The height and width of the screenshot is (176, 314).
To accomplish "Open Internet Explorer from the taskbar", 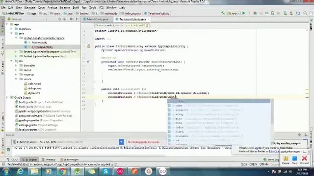I will (20, 172).
